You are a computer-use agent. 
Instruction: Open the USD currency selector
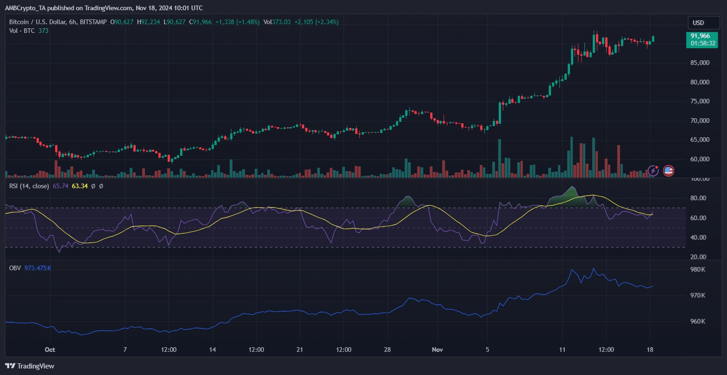(703, 23)
